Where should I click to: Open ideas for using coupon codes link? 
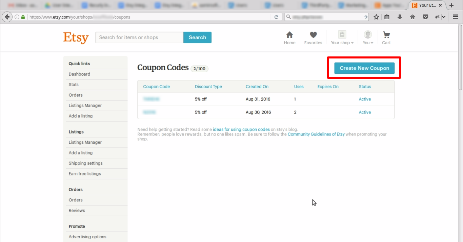click(241, 129)
